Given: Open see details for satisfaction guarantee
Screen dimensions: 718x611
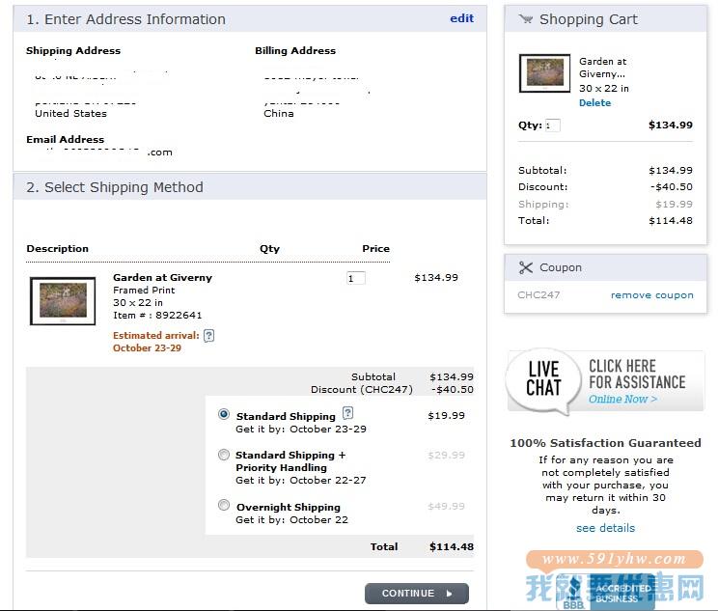Looking at the screenshot, I should [x=605, y=528].
